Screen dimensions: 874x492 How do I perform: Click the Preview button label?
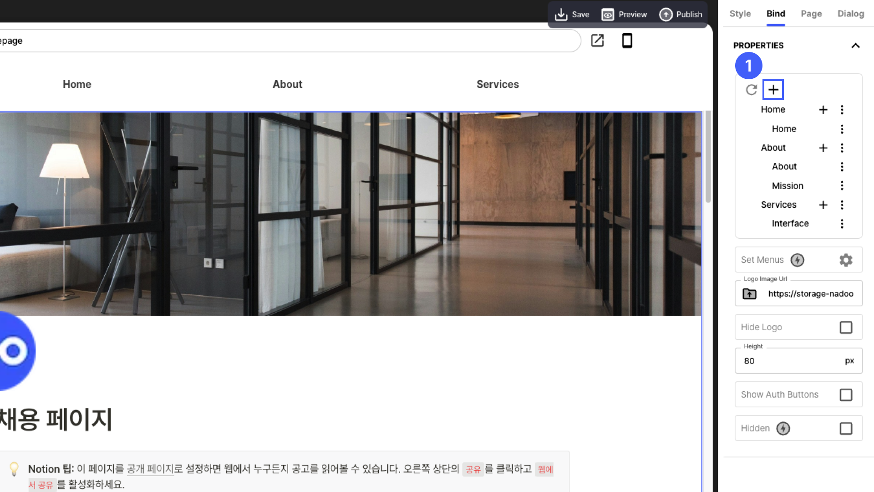tap(632, 15)
